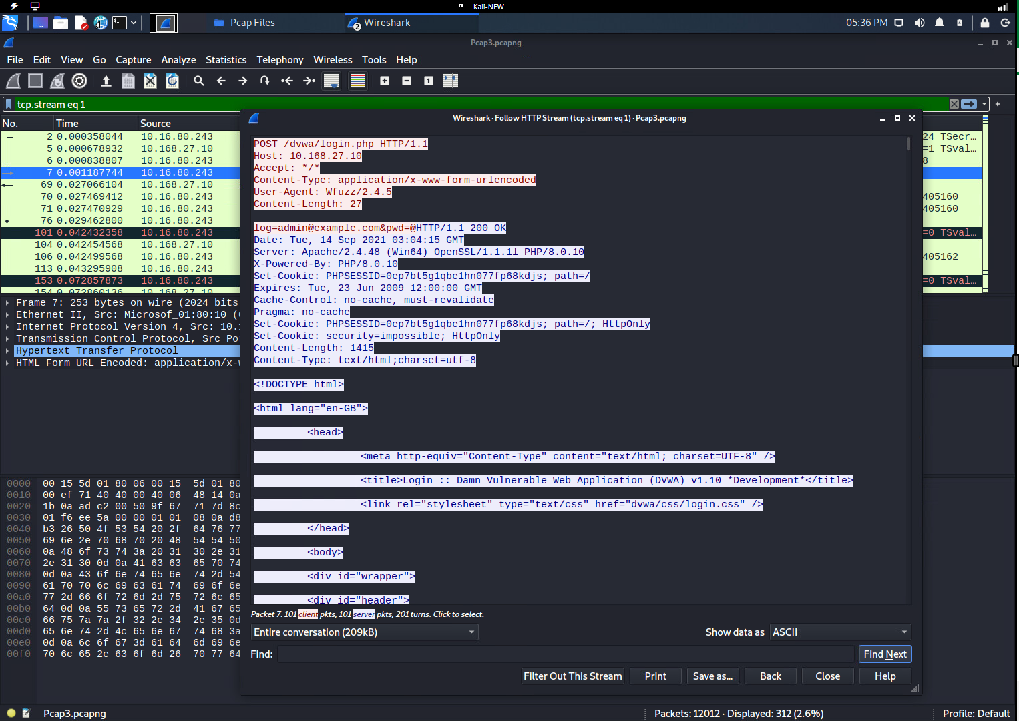The height and width of the screenshot is (721, 1019).
Task: Open the Show data as ASCII dropdown
Action: (x=841, y=632)
